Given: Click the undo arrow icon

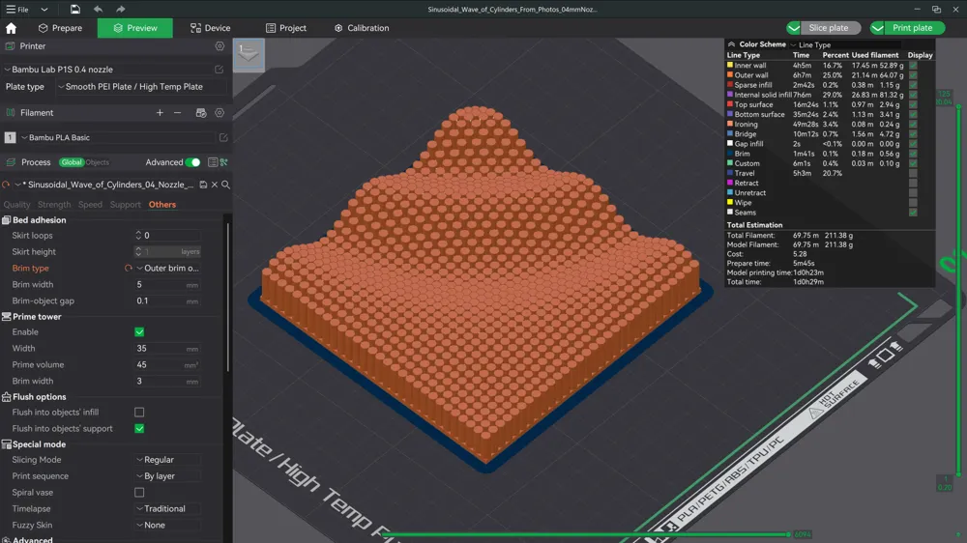Looking at the screenshot, I should (x=98, y=10).
